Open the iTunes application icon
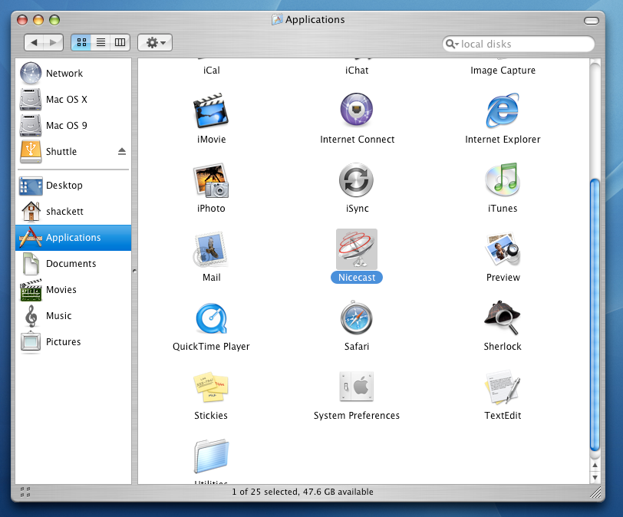The width and height of the screenshot is (623, 517). coord(503,179)
